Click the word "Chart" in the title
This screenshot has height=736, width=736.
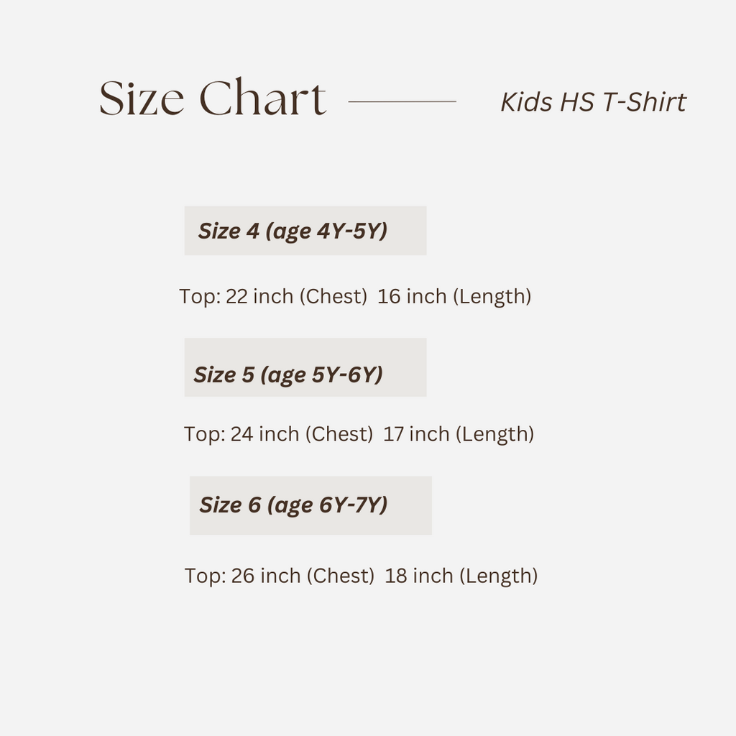click(262, 99)
